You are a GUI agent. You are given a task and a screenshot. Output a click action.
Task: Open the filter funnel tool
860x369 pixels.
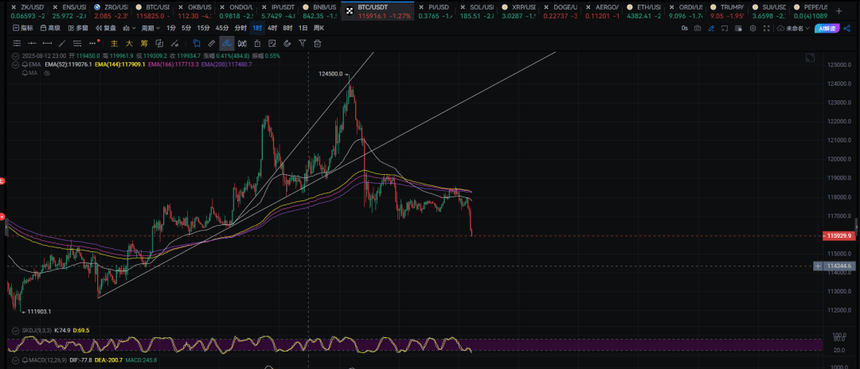(x=302, y=43)
